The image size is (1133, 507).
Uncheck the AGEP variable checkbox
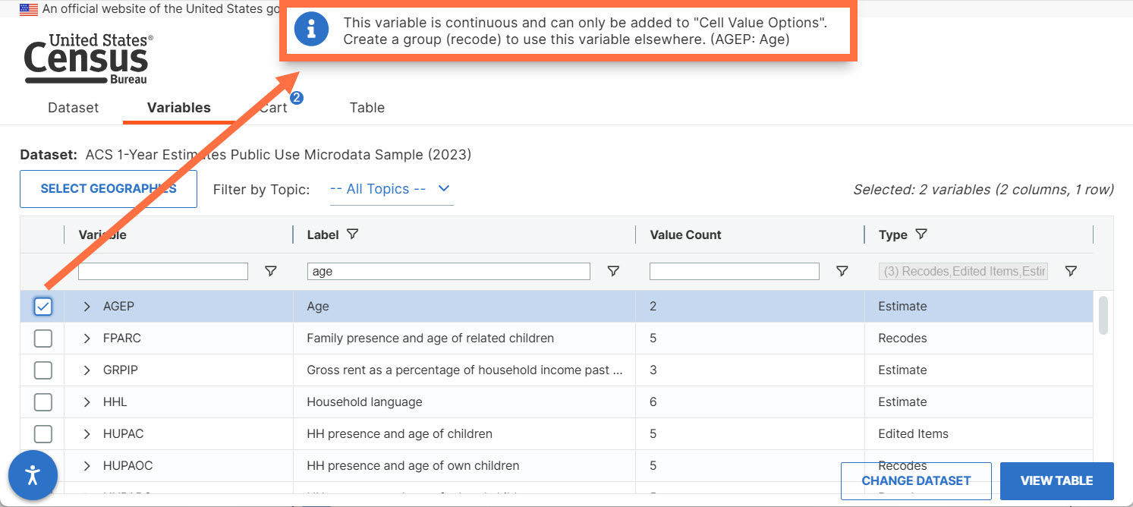[43, 307]
